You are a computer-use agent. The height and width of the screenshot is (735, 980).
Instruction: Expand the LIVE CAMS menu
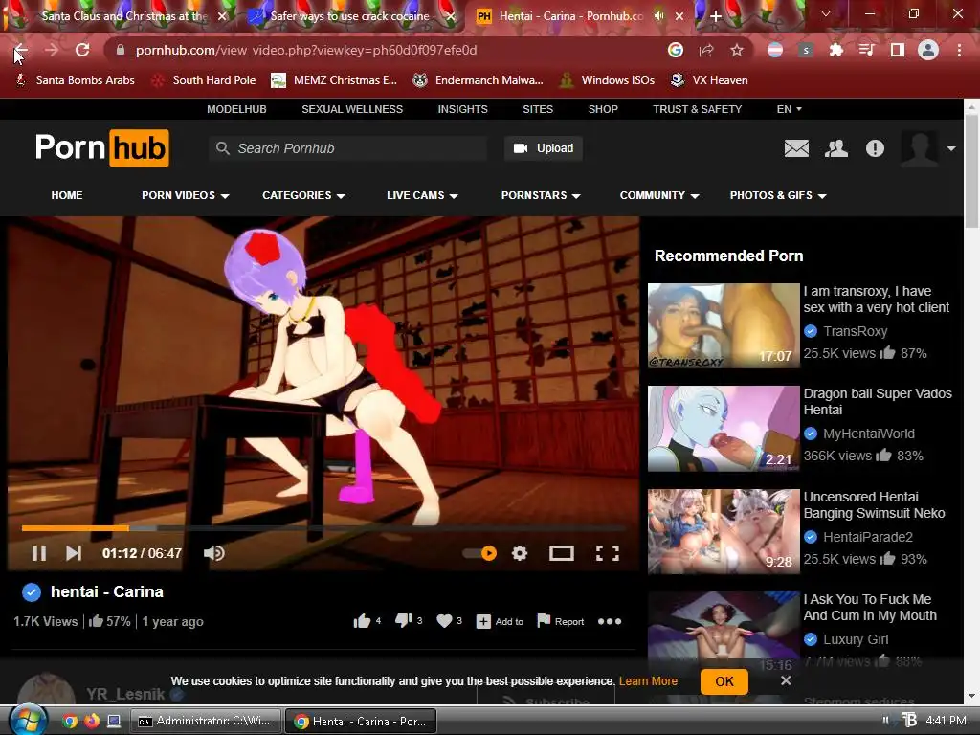(x=422, y=195)
